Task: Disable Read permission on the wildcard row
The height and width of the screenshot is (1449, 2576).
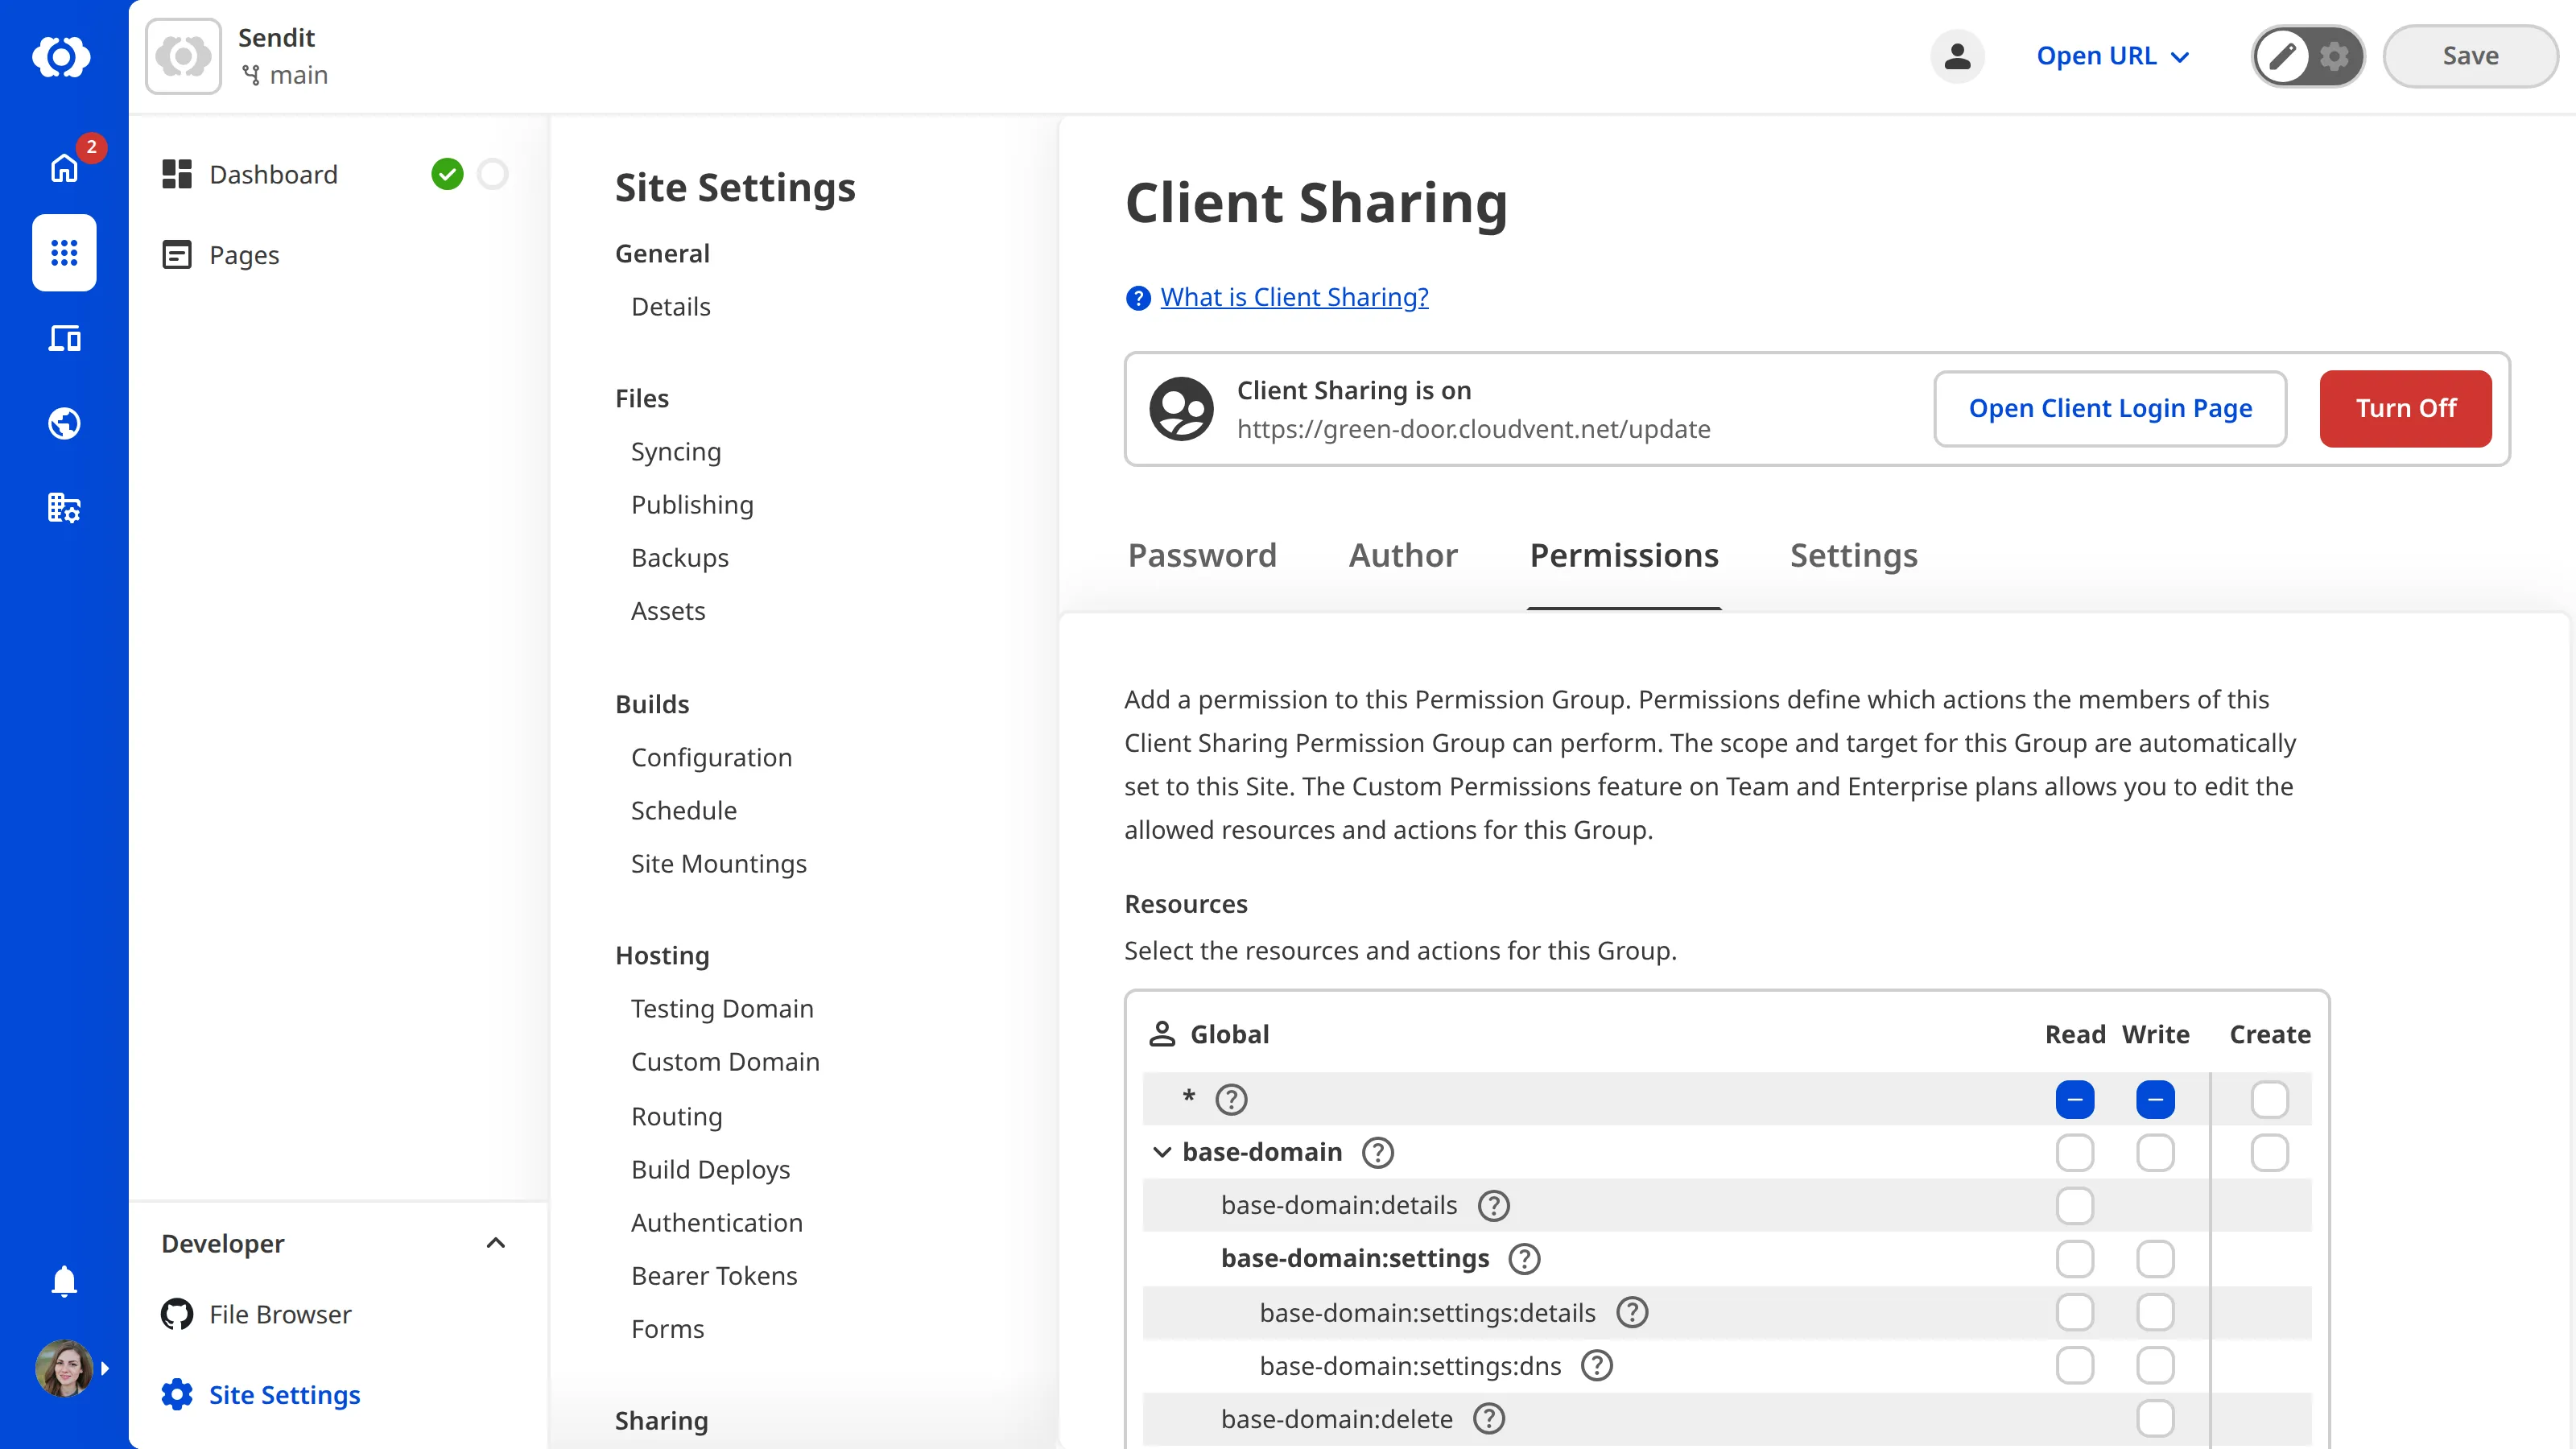Action: click(x=2075, y=1099)
